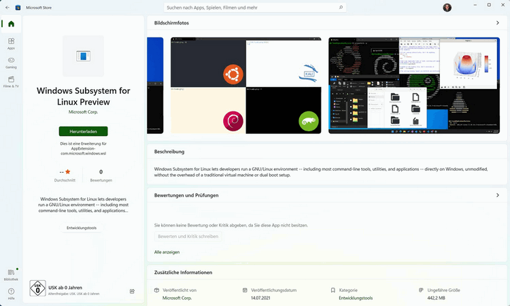510x306 pixels.
Task: Click the truncated description in left panel
Action: tap(83, 205)
